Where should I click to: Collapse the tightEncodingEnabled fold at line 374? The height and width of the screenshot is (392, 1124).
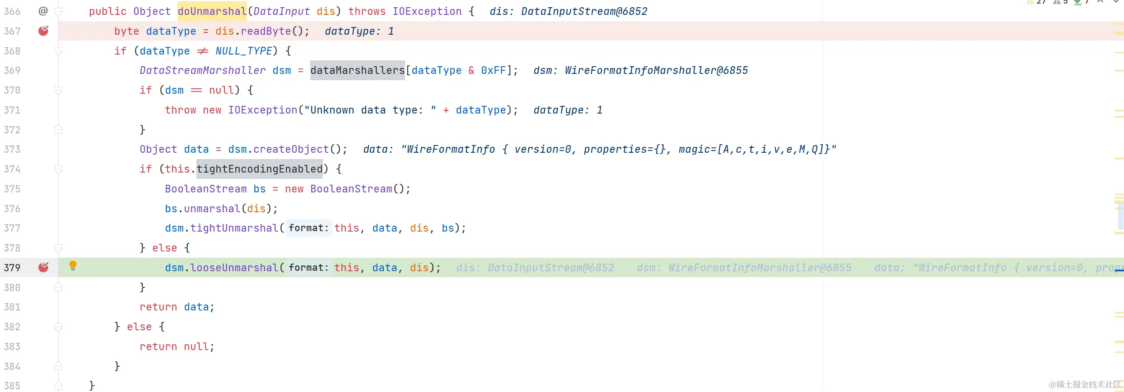pos(58,169)
